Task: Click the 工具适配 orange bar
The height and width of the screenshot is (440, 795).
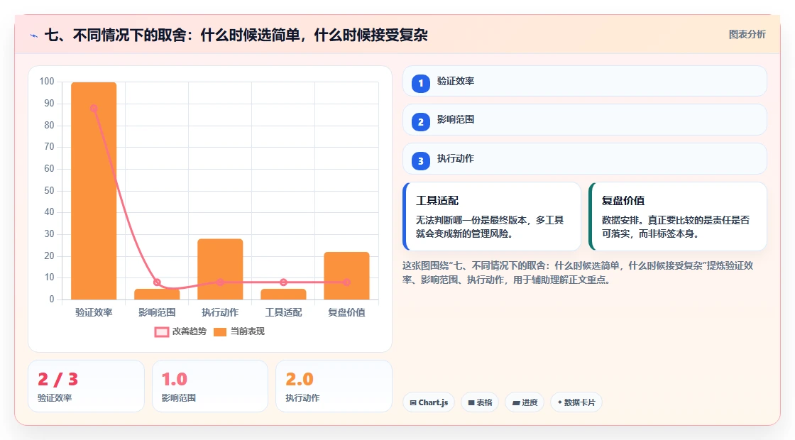Action: tap(283, 295)
